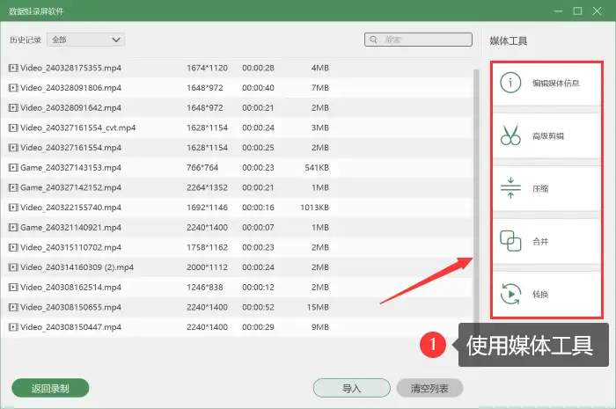Select file name Game_240327142152.mp4

click(x=70, y=187)
